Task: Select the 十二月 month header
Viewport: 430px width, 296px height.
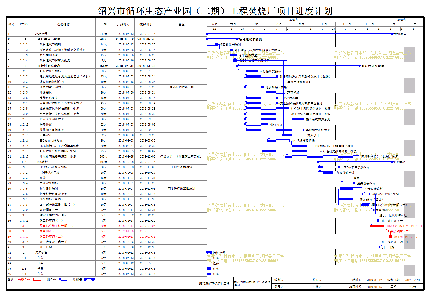Action: pos(370,24)
